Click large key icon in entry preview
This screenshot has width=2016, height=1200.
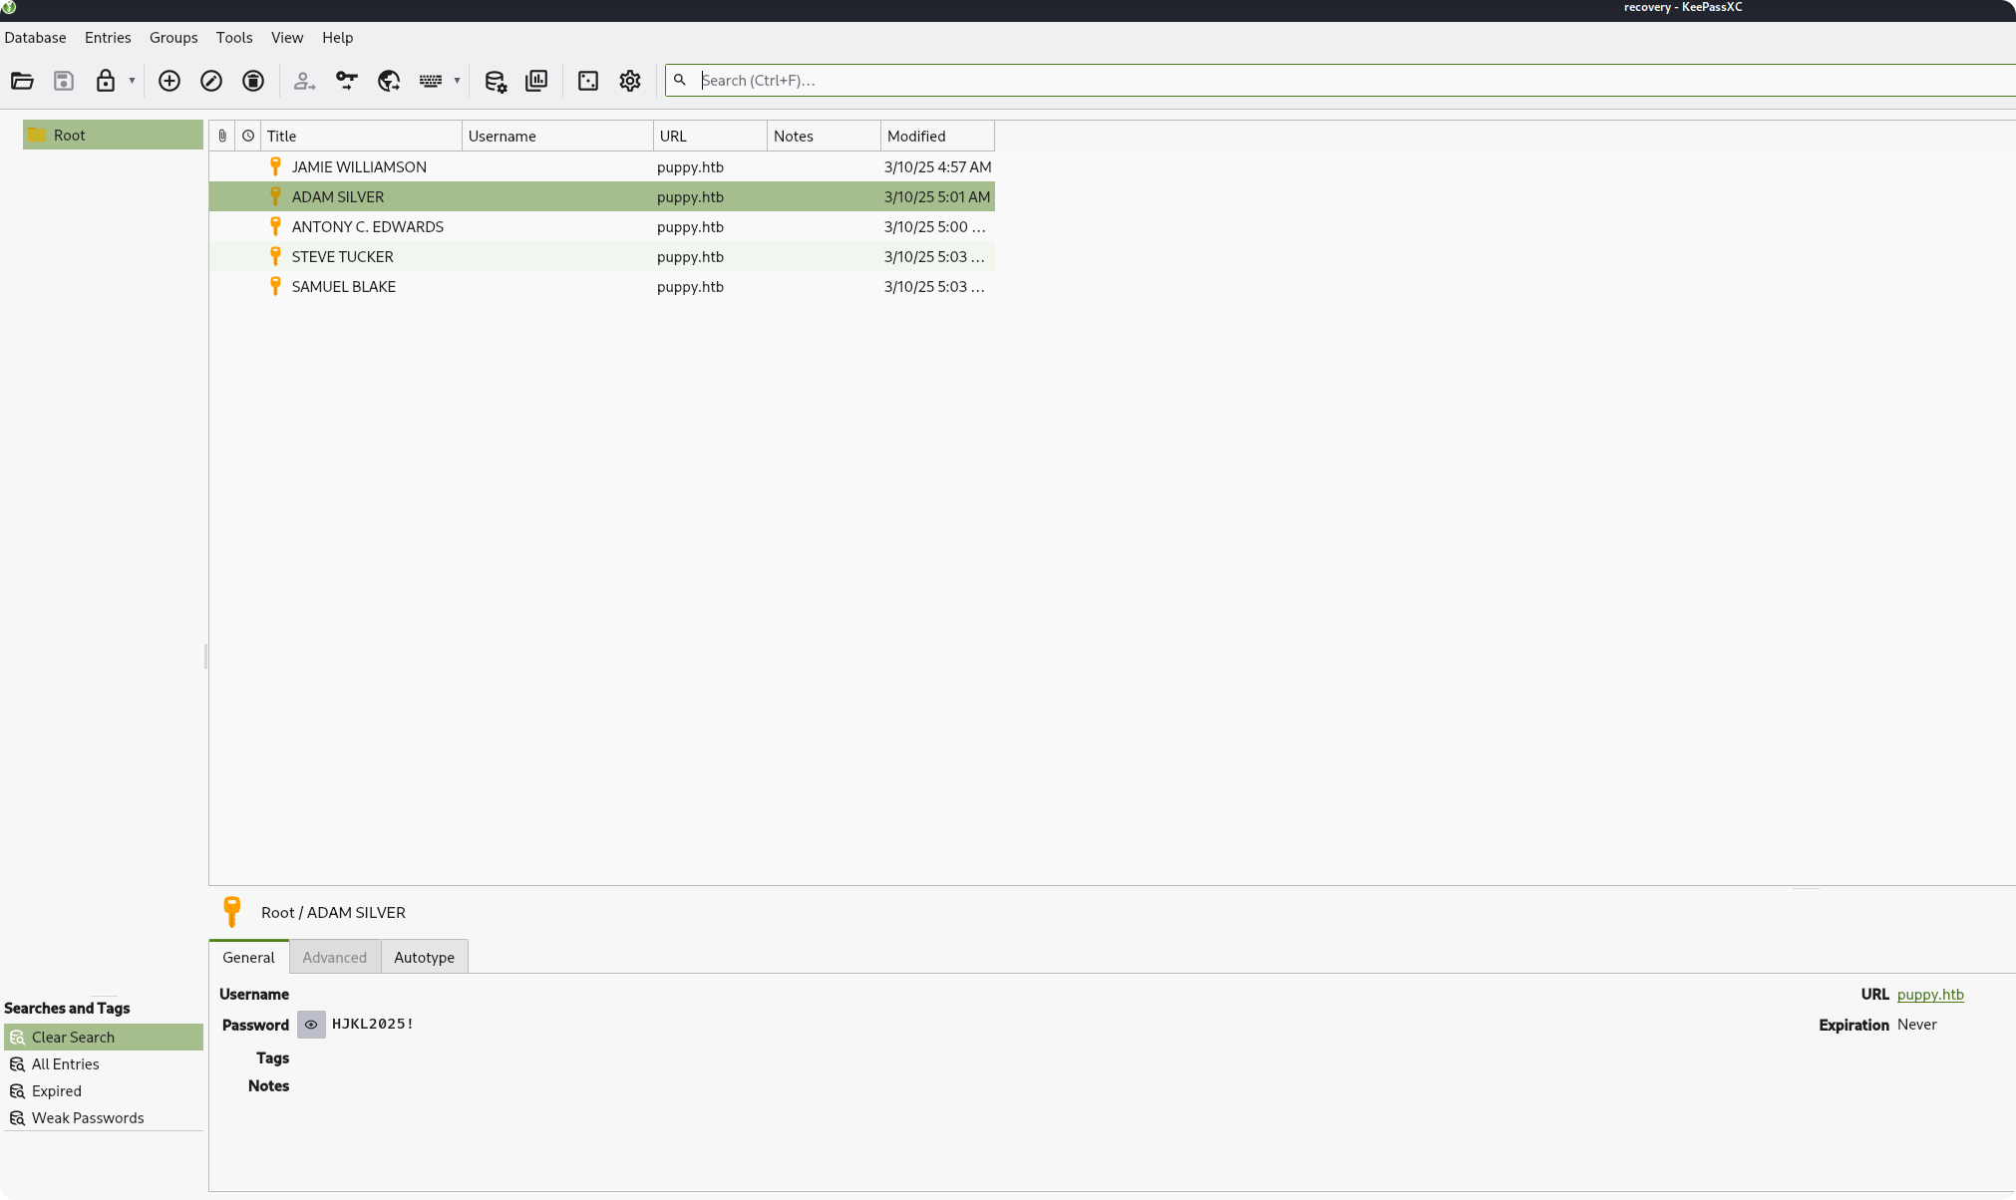[232, 912]
